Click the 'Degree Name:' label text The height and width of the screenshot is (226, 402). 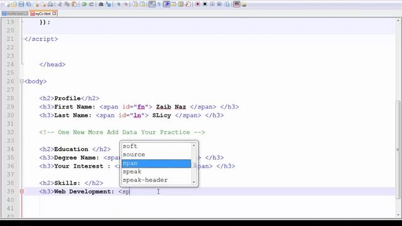click(x=77, y=158)
